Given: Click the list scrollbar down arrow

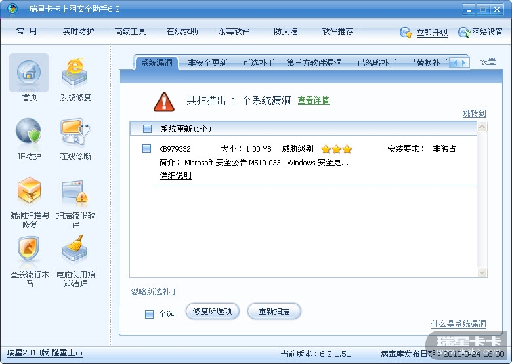Looking at the screenshot, I should [x=482, y=272].
